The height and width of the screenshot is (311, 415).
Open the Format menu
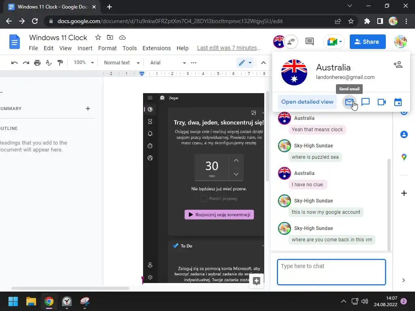click(x=107, y=48)
